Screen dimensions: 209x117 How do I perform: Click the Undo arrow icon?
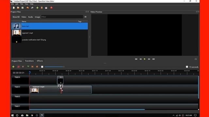click(x=27, y=8)
